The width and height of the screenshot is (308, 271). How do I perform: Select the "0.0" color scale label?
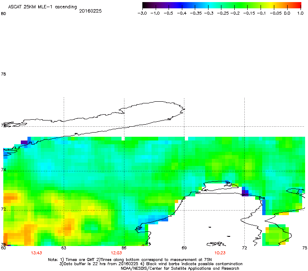point(287,13)
